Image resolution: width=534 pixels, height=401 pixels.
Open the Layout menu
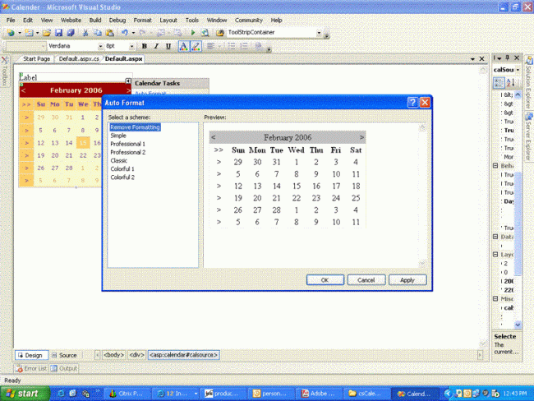pyautogui.click(x=168, y=20)
